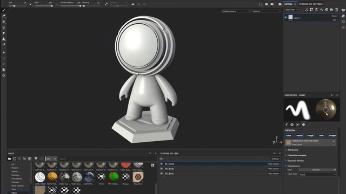Open the Layer 1 blend mode dropdown
Image resolution: width=346 pixels, height=194 pixels.
pyautogui.click(x=335, y=16)
